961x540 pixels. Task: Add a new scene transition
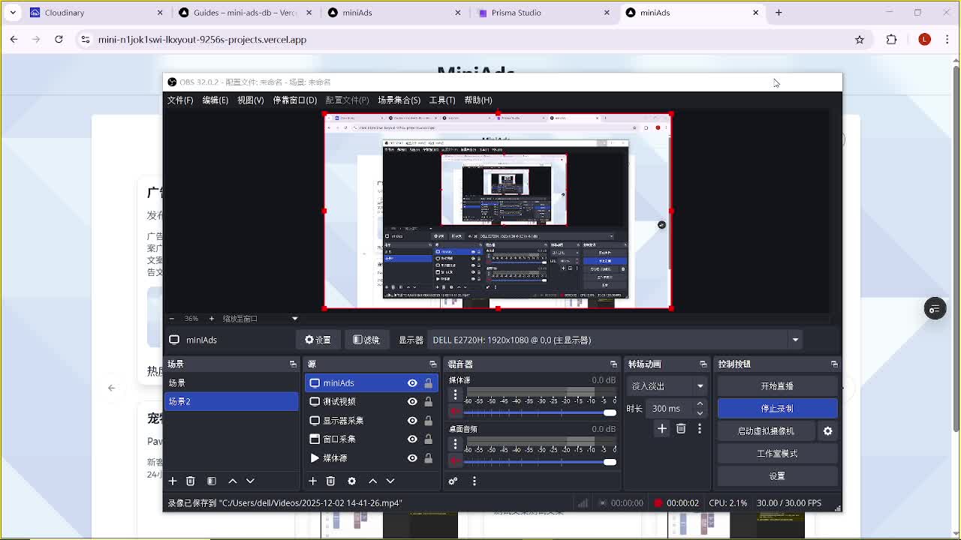pyautogui.click(x=661, y=428)
